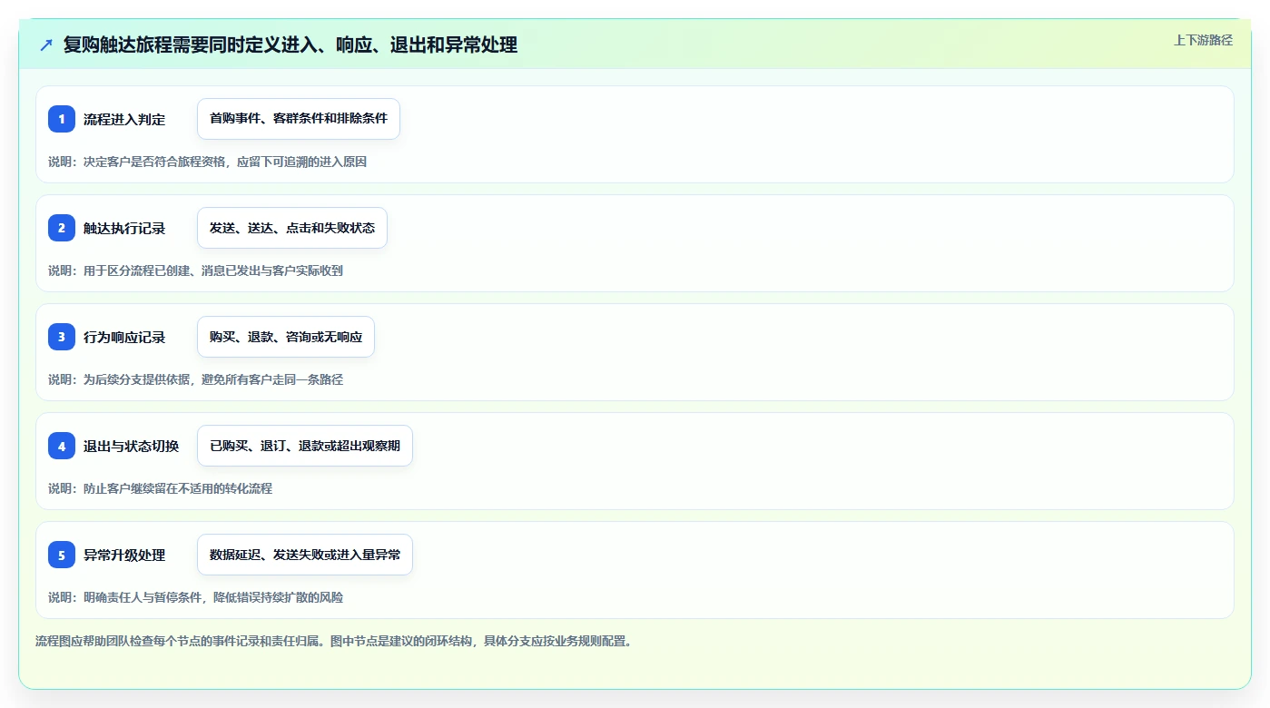Image resolution: width=1270 pixels, height=708 pixels.
Task: Click the arrow icon beside the title
Action: [46, 45]
